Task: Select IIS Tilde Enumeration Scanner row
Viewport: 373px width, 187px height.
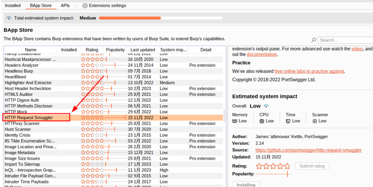Action: tap(113, 141)
